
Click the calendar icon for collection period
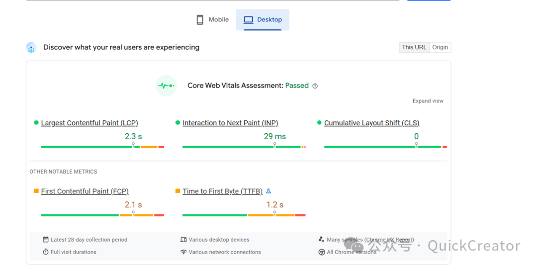(46, 240)
